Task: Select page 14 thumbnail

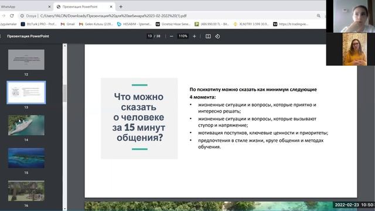Action: 26,125
